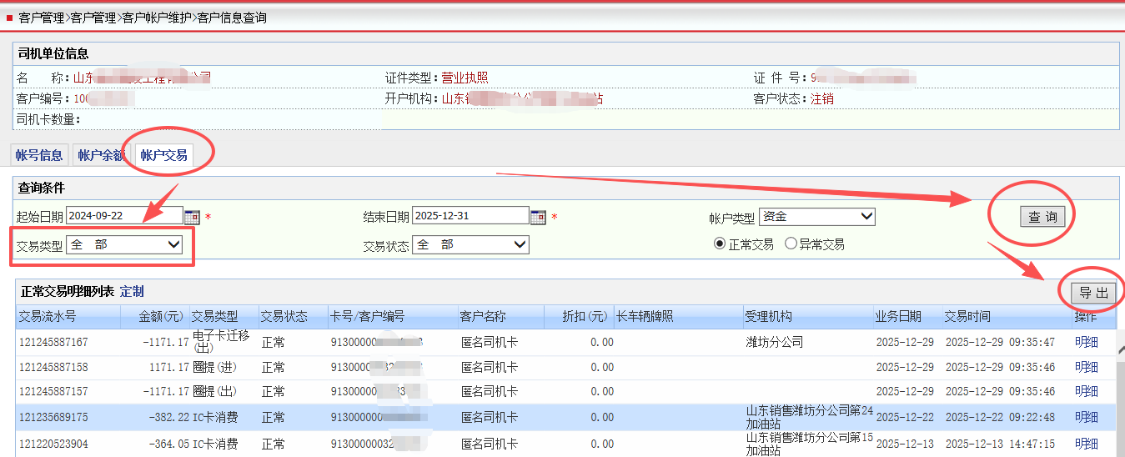Open 明细 for transaction 121235689175
Viewport: 1125px width, 457px height.
[x=1086, y=417]
